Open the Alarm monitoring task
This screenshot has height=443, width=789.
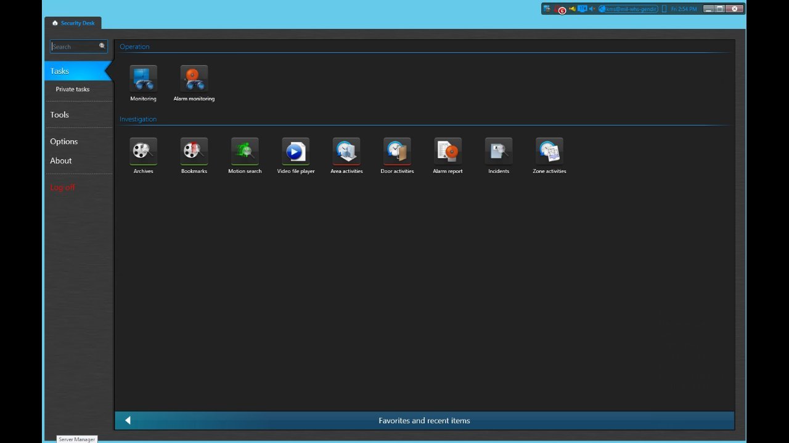pyautogui.click(x=194, y=79)
